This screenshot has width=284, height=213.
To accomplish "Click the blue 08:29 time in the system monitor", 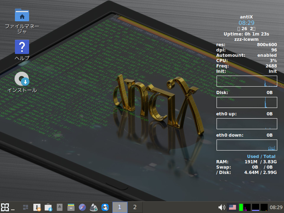I will [246, 23].
